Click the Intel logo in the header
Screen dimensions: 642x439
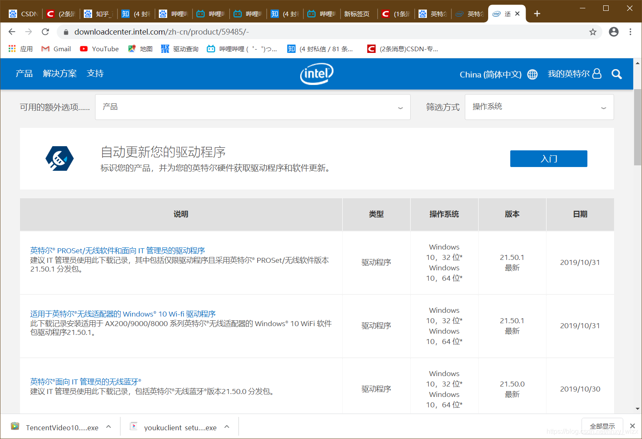point(317,74)
